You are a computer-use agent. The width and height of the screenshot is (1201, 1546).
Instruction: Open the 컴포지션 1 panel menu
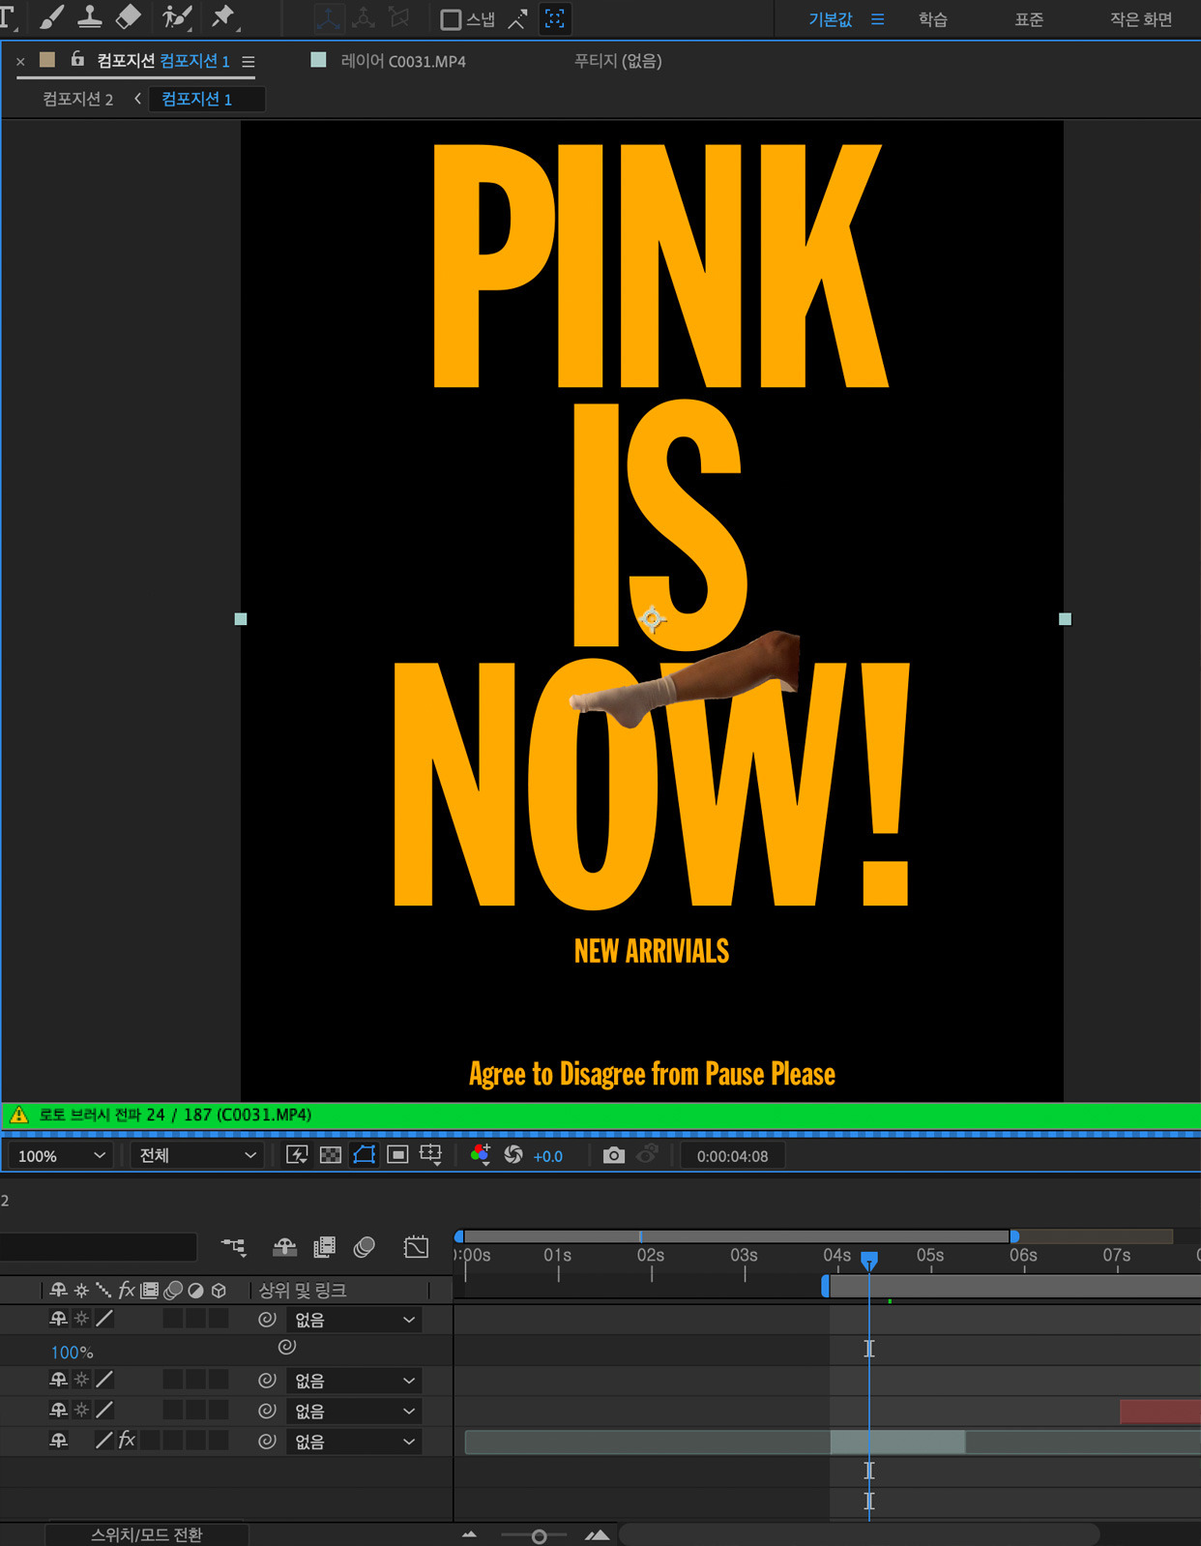pos(249,61)
